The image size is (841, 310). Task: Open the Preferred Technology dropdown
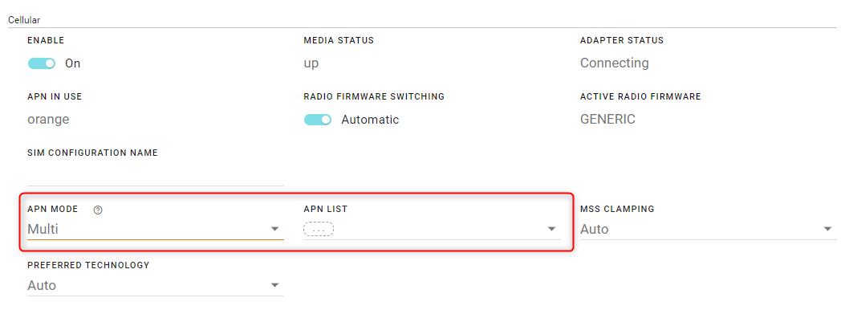[x=156, y=285]
